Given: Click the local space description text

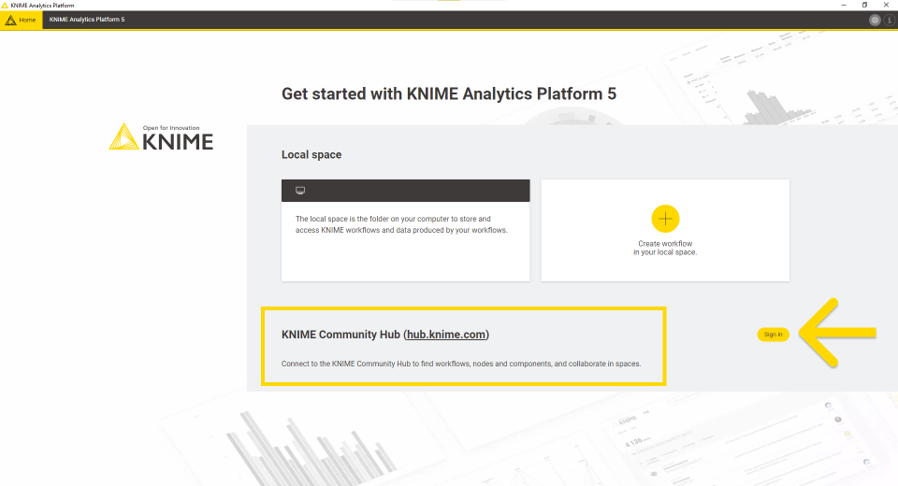Looking at the screenshot, I should (x=401, y=224).
